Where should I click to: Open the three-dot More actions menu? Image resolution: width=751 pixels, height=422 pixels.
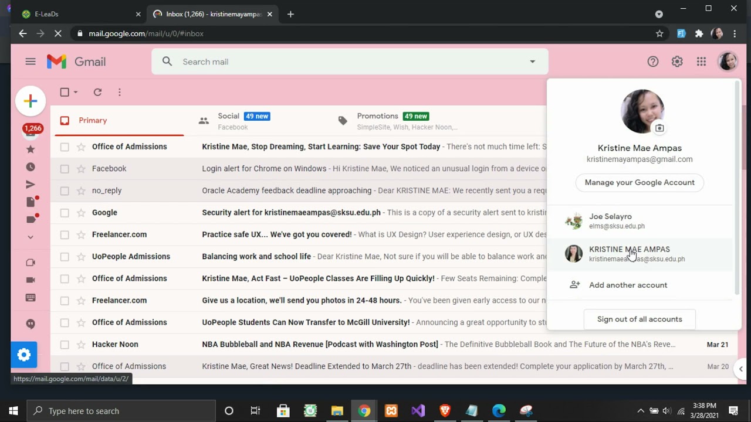119,92
